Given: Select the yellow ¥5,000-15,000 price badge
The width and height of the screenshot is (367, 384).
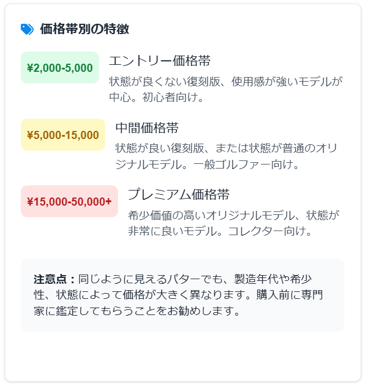Looking at the screenshot, I should coord(63,135).
